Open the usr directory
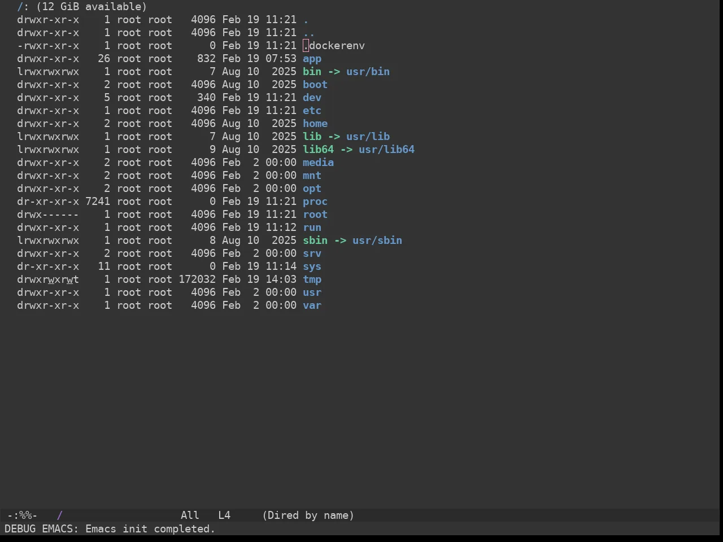This screenshot has width=723, height=542. pyautogui.click(x=312, y=292)
